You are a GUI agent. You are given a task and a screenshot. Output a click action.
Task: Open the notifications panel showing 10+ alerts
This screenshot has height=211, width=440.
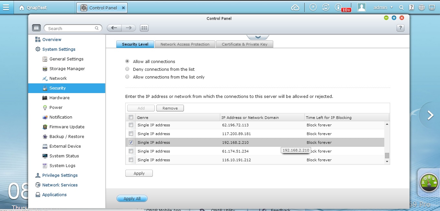(338, 7)
